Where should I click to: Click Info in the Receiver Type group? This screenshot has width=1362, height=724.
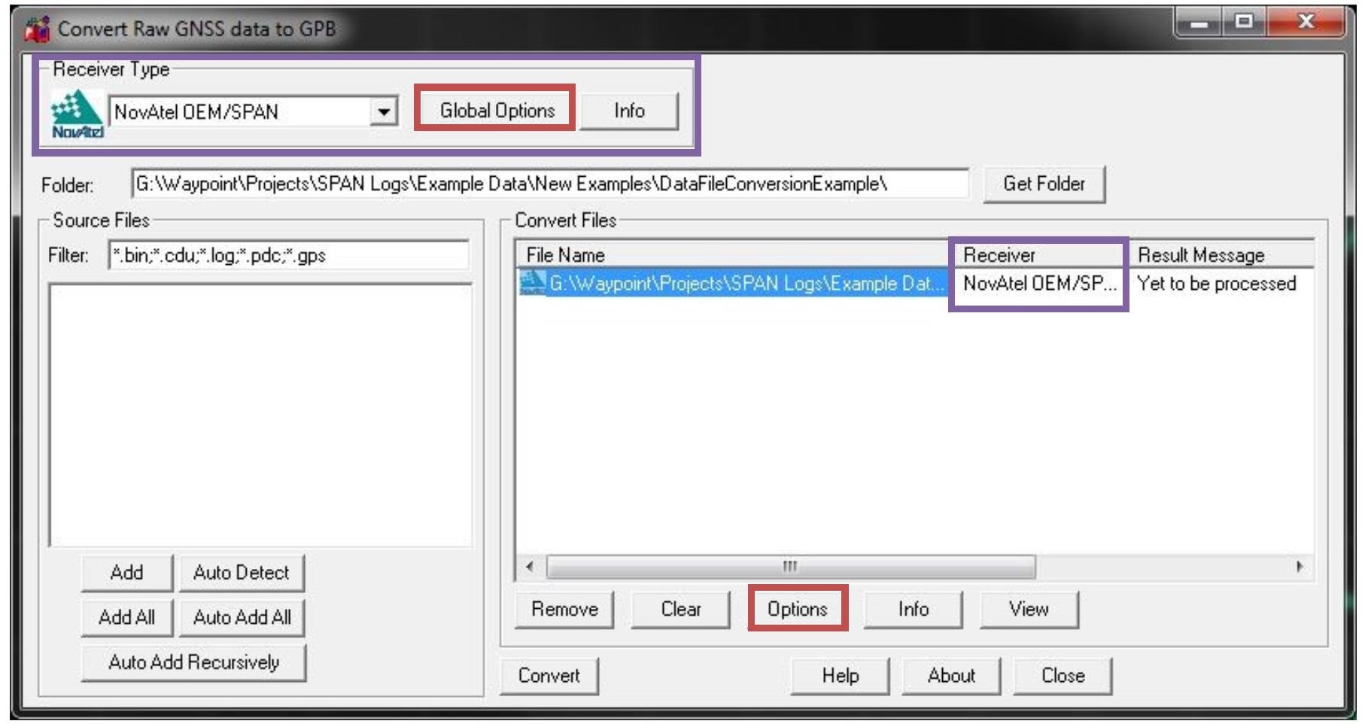coord(629,111)
